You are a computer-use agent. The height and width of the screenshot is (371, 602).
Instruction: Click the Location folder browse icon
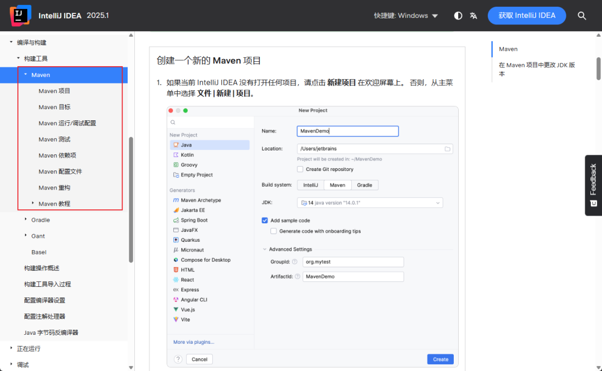(448, 149)
